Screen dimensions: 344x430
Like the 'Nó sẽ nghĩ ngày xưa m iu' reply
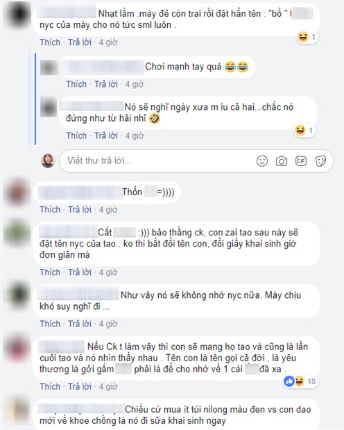click(x=76, y=135)
